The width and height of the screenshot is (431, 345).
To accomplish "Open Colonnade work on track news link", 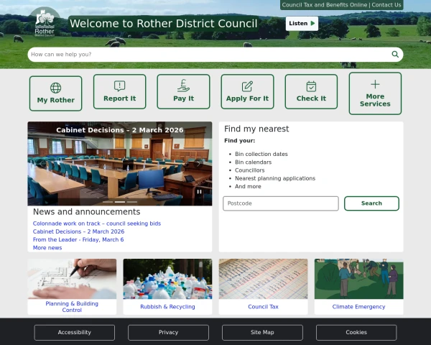I will pyautogui.click(x=97, y=224).
